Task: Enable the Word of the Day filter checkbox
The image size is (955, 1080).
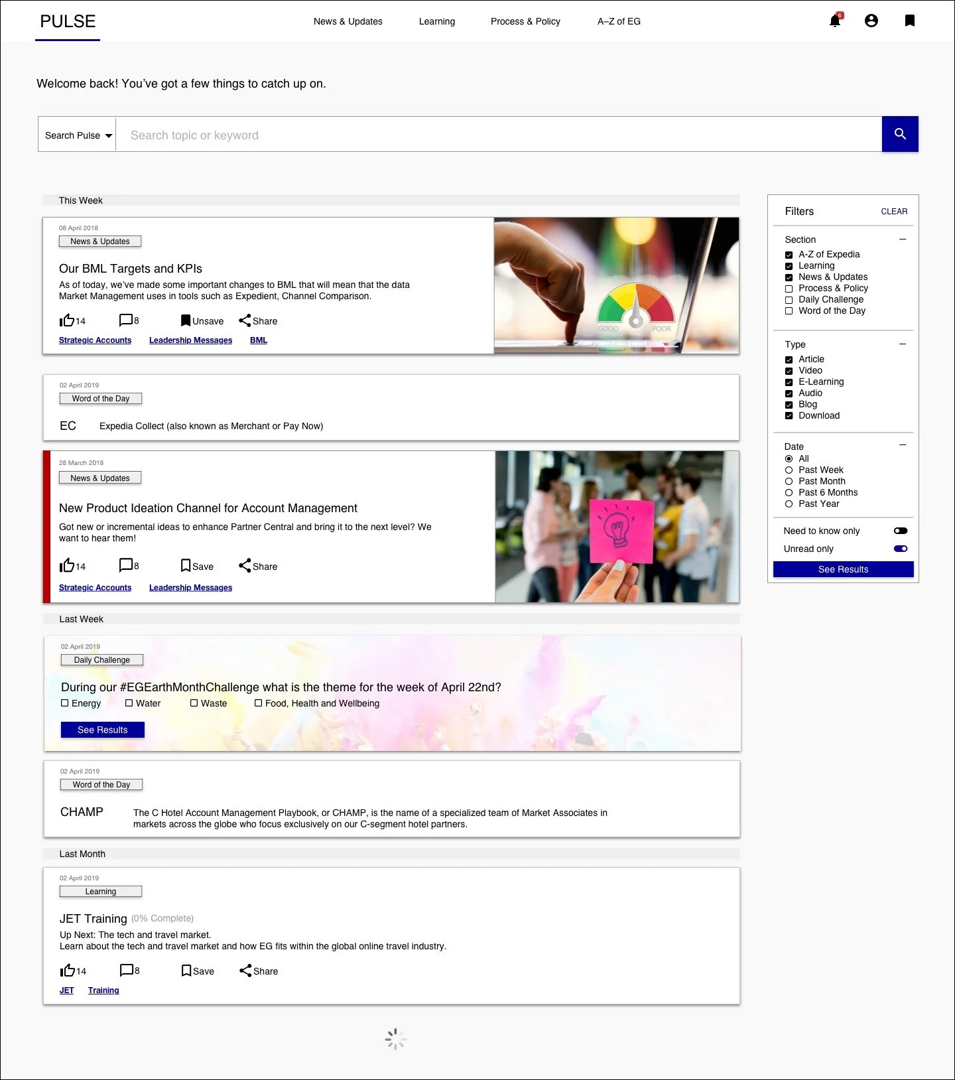Action: pos(789,311)
